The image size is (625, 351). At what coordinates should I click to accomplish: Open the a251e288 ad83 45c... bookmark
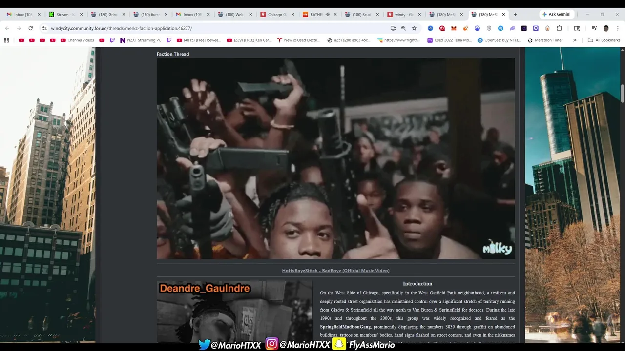point(349,40)
